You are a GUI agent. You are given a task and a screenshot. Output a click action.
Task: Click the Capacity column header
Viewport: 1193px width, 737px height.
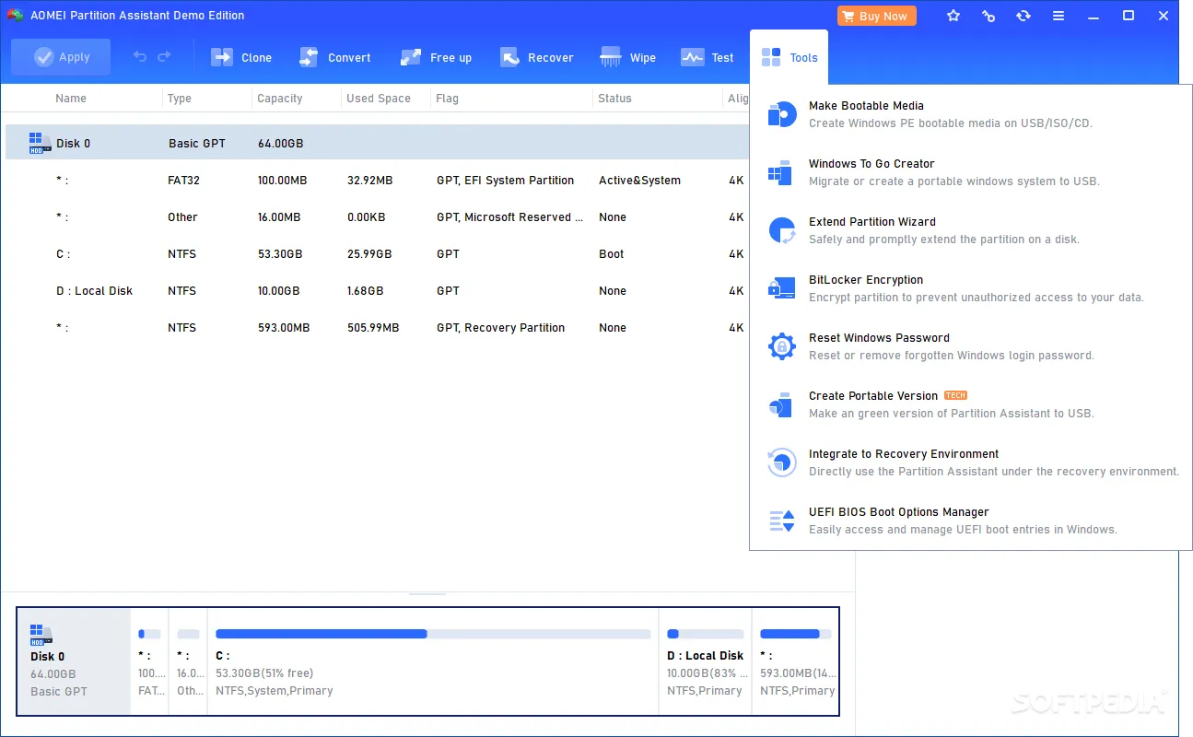(x=280, y=99)
